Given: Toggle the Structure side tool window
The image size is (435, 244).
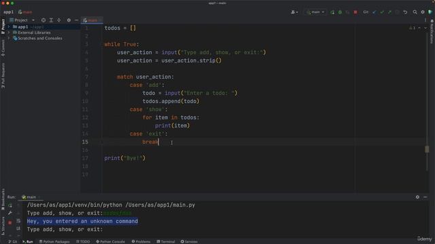Looking at the screenshot, I should pyautogui.click(x=3, y=226).
